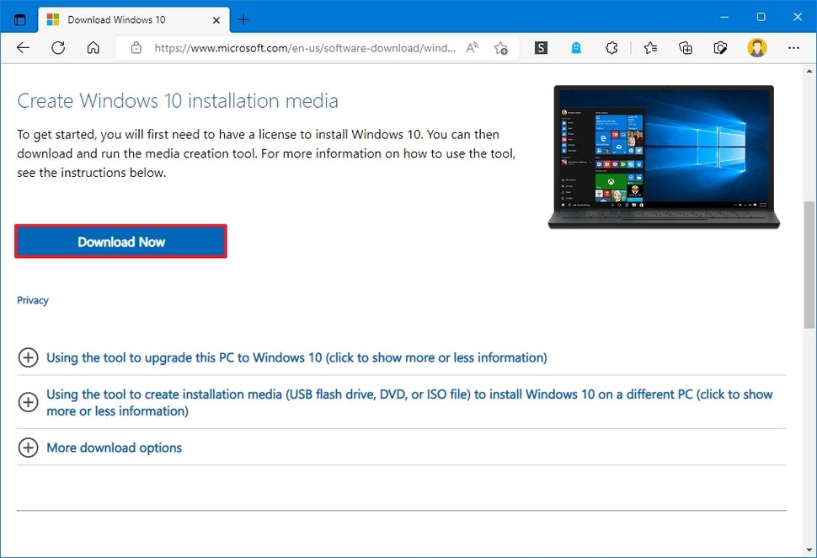817x558 pixels.
Task: Click the Download Now button
Action: tap(120, 242)
